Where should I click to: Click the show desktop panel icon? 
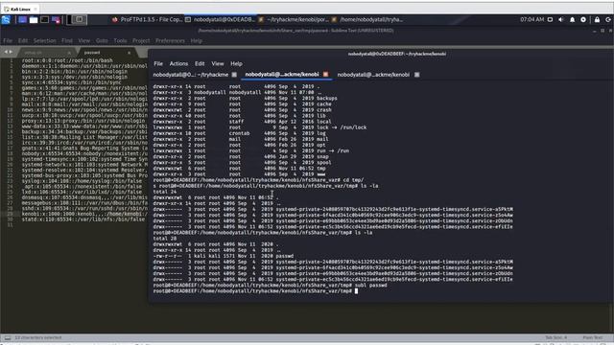[22, 19]
